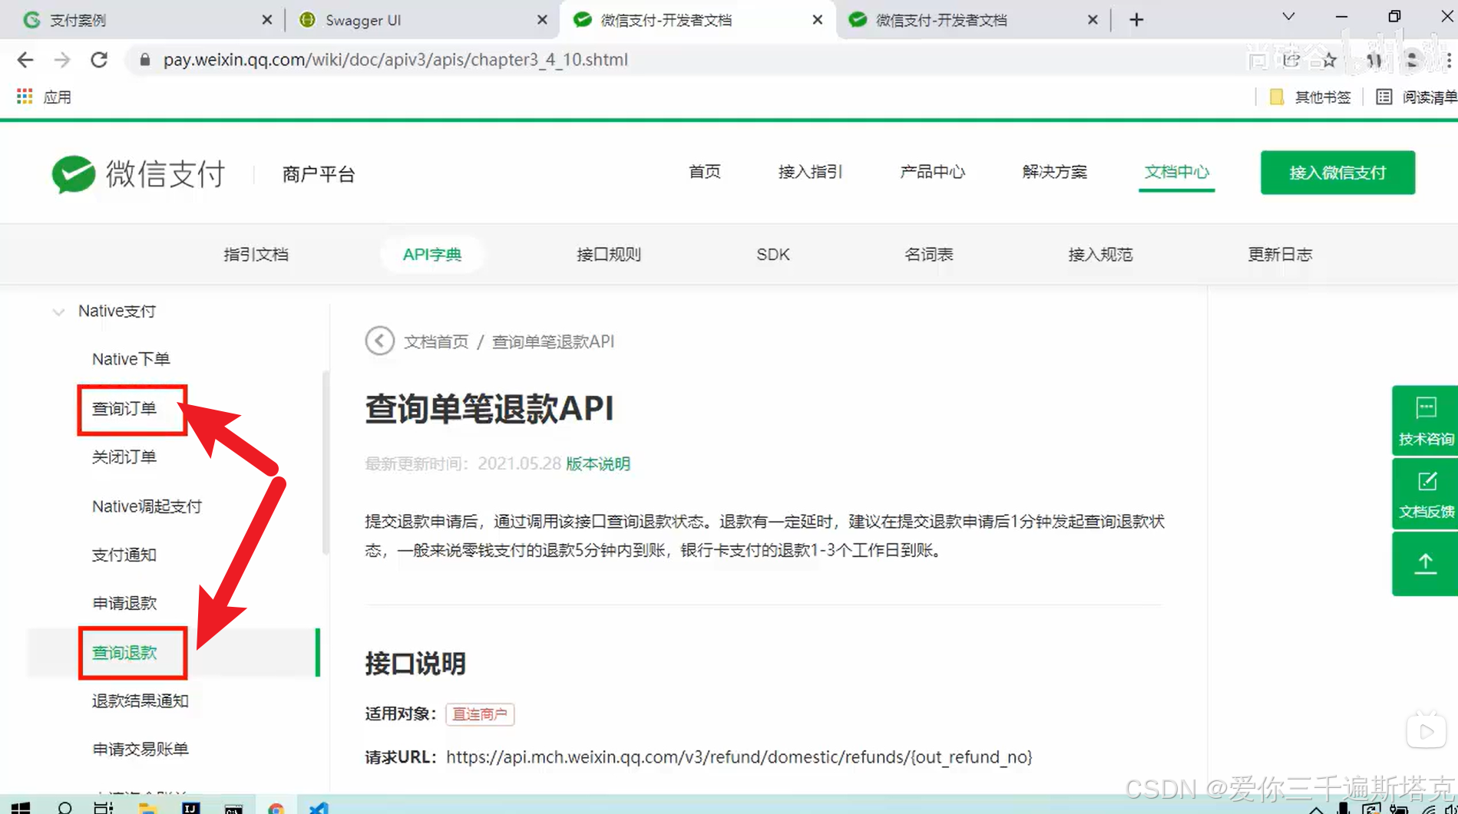Select the API字典 sub-tab
This screenshot has height=814, width=1458.
(432, 255)
